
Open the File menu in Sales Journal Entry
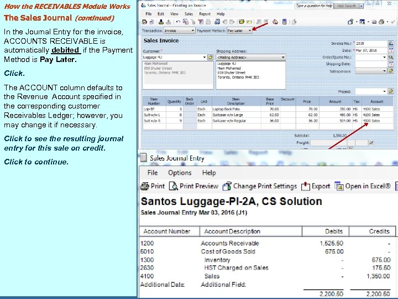click(153, 173)
